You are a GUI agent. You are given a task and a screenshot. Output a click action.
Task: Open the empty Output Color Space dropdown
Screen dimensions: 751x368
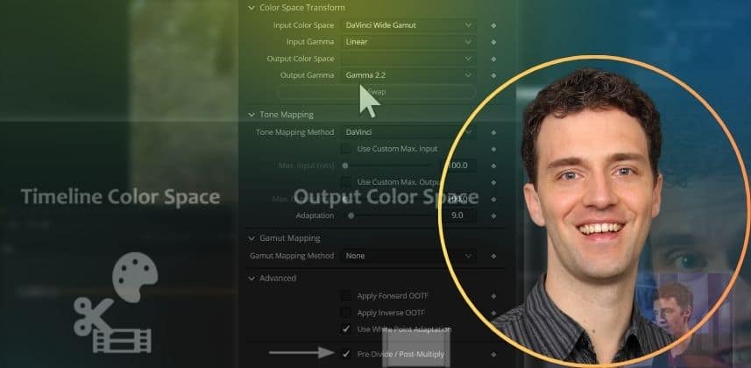click(408, 59)
